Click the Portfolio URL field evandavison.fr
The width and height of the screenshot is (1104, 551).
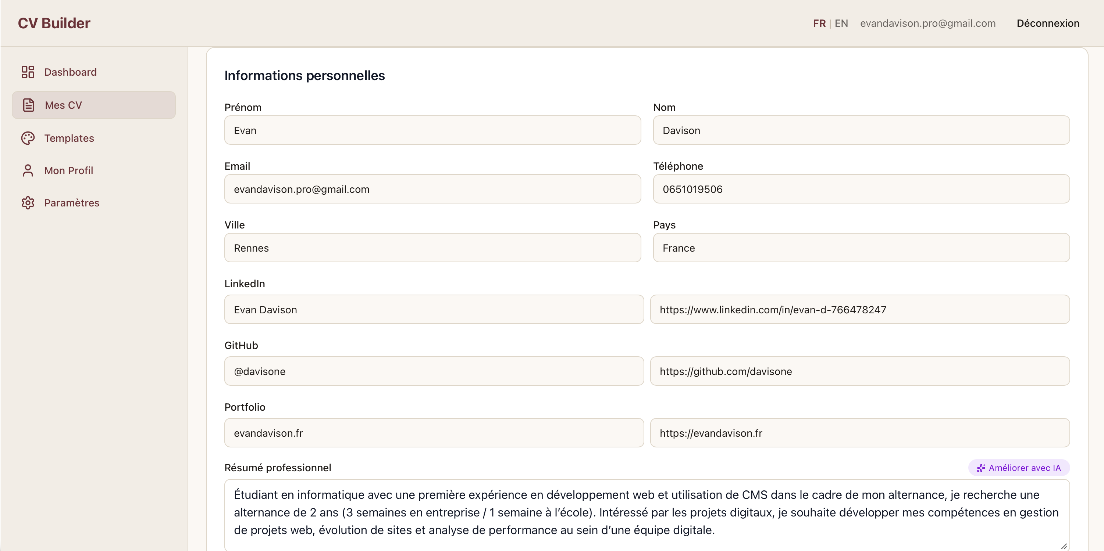(x=433, y=433)
